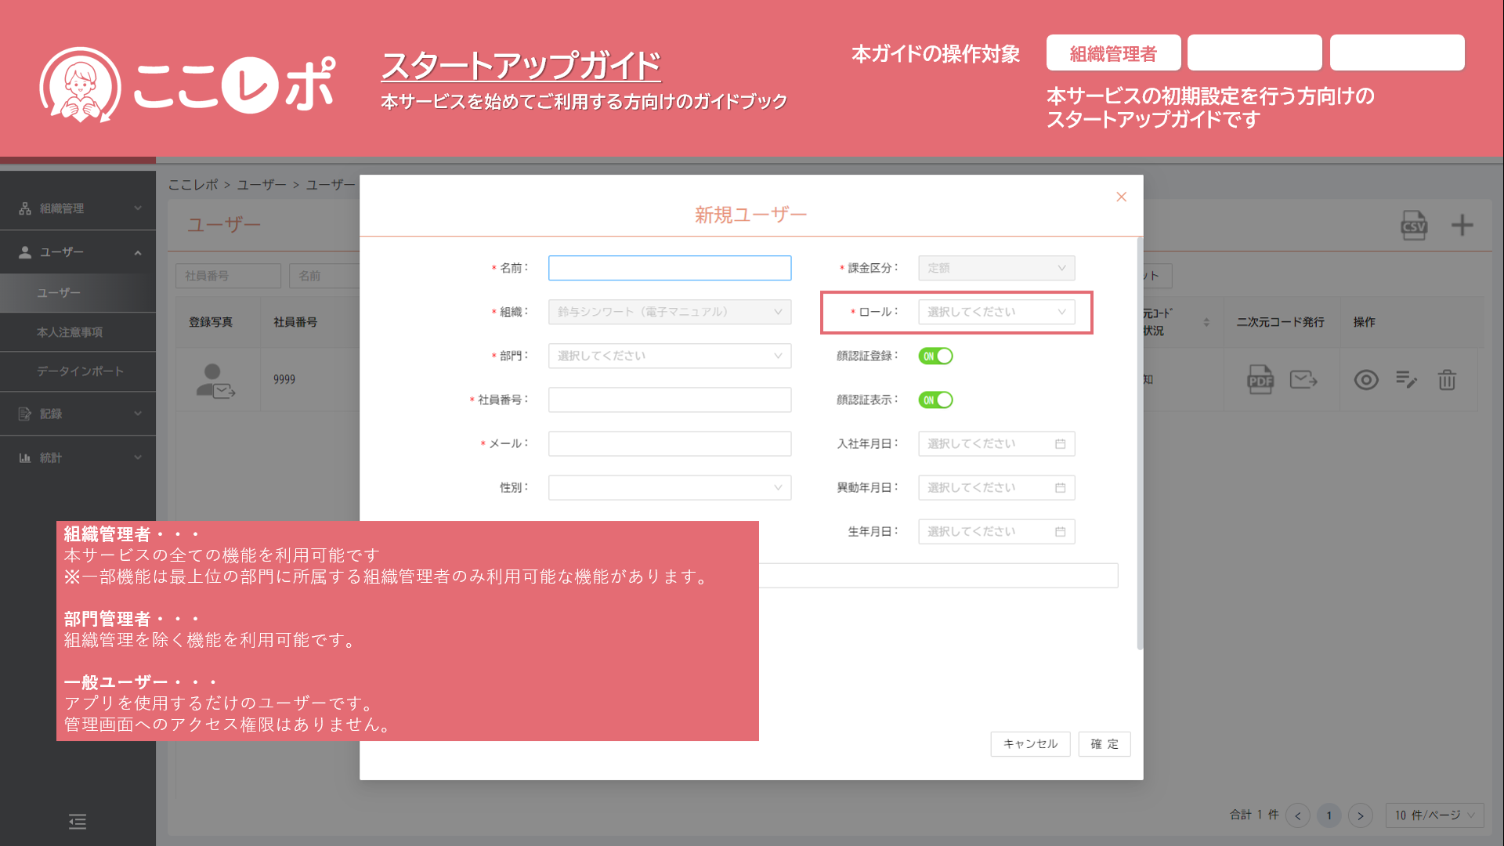Click the eye view icon in row
Image resolution: width=1504 pixels, height=846 pixels.
(x=1366, y=380)
